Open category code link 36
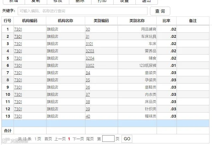212x145 pixels. 88,87
